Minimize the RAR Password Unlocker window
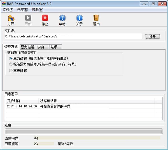Screen dimensions: 168x150 (x=144, y=4)
